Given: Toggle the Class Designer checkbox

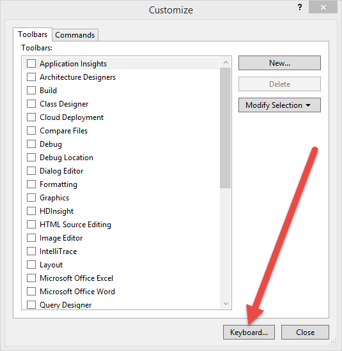Looking at the screenshot, I should click(x=31, y=104).
